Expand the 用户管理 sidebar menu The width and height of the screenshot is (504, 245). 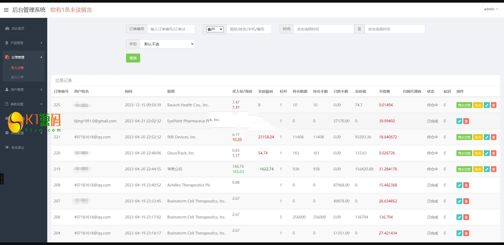[x=23, y=90]
